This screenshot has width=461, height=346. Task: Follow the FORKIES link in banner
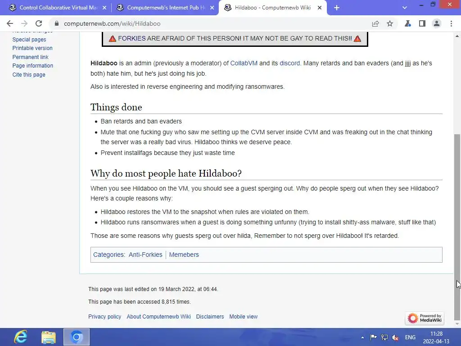pos(132,39)
